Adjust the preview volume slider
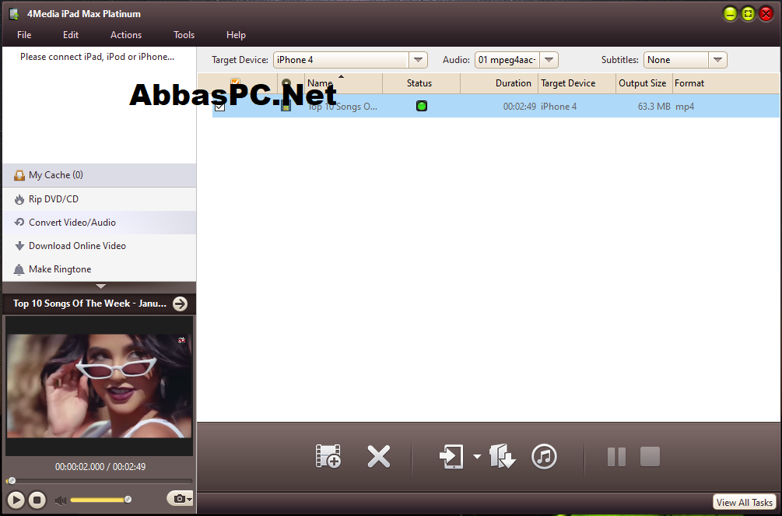 click(100, 500)
